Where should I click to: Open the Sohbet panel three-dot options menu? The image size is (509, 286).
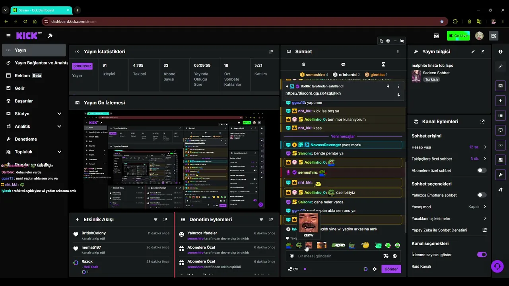click(398, 52)
